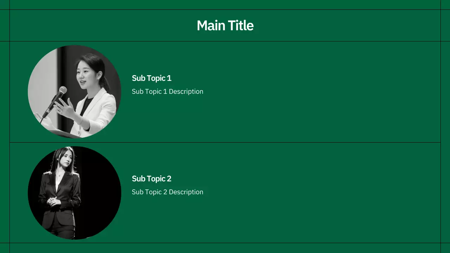Select the circular photo of speaker with microphone

coord(75,92)
